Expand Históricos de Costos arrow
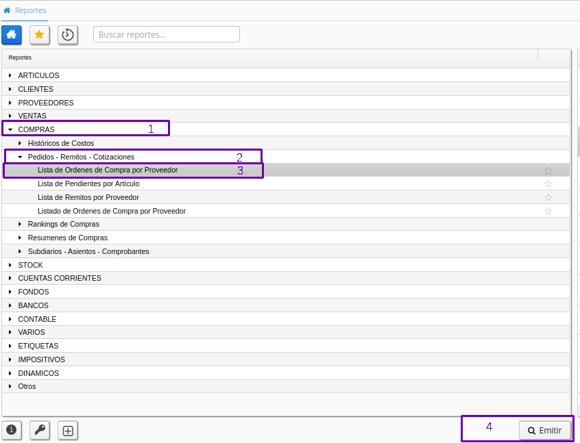The image size is (580, 443). tap(20, 143)
